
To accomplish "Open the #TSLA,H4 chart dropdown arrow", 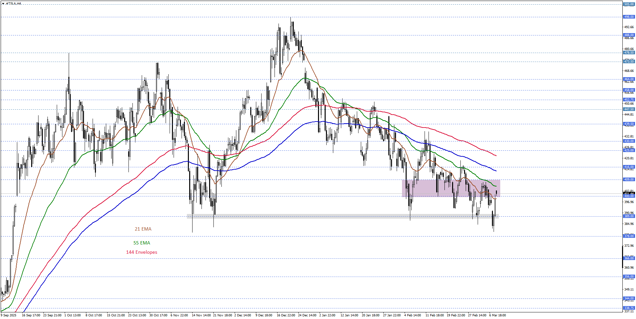I will [x=3, y=4].
